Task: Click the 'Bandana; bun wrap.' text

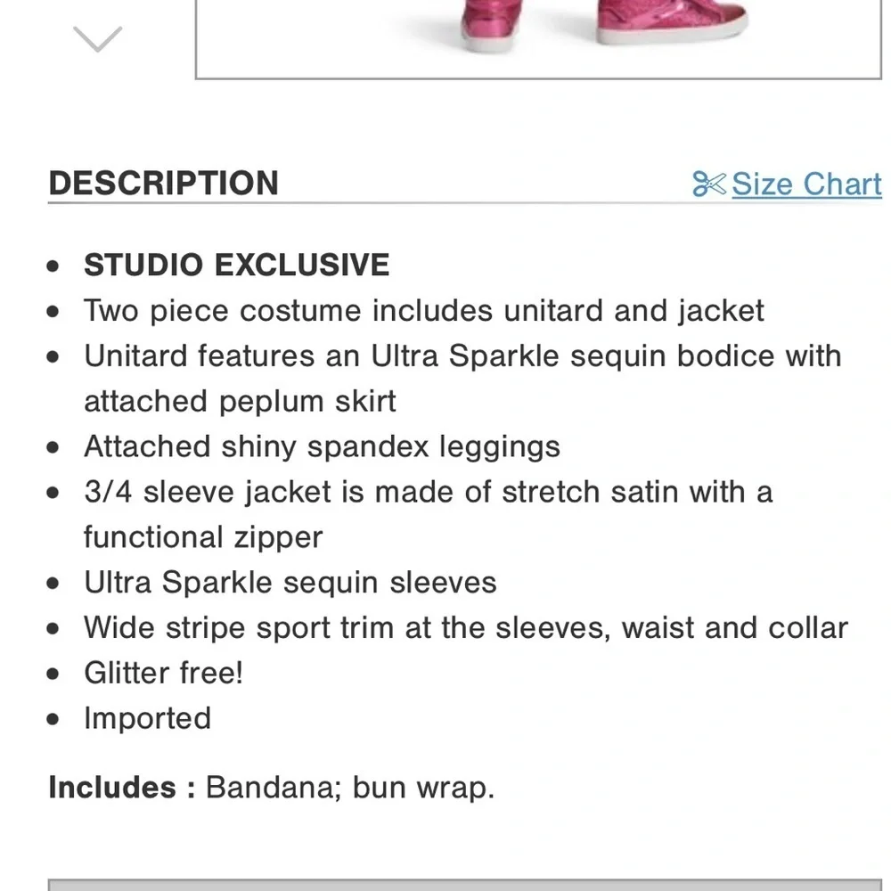Action: coord(350,788)
